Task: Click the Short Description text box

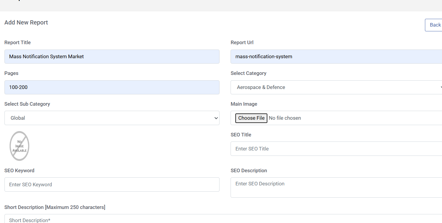Action: coord(221,219)
